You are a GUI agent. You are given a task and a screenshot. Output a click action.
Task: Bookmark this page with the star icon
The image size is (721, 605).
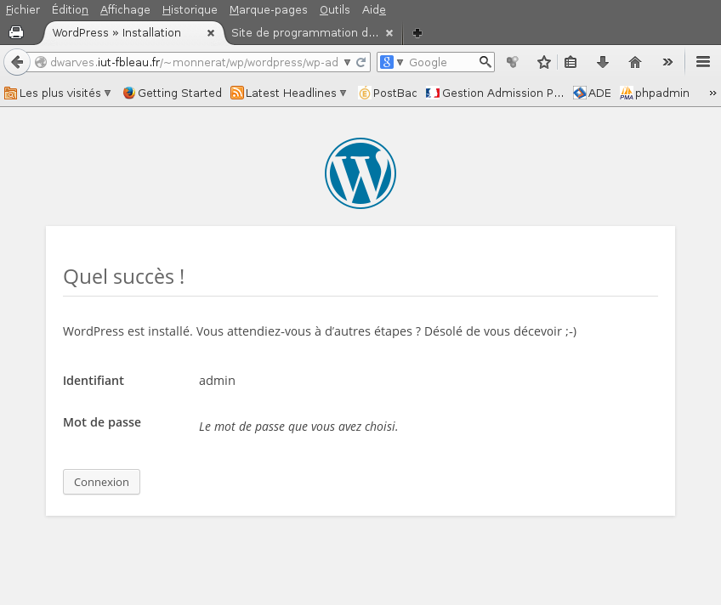pos(544,62)
